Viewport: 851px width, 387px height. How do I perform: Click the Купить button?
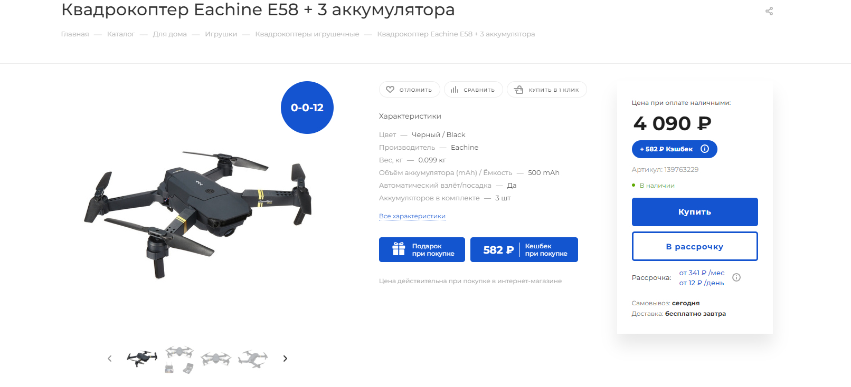tap(695, 212)
